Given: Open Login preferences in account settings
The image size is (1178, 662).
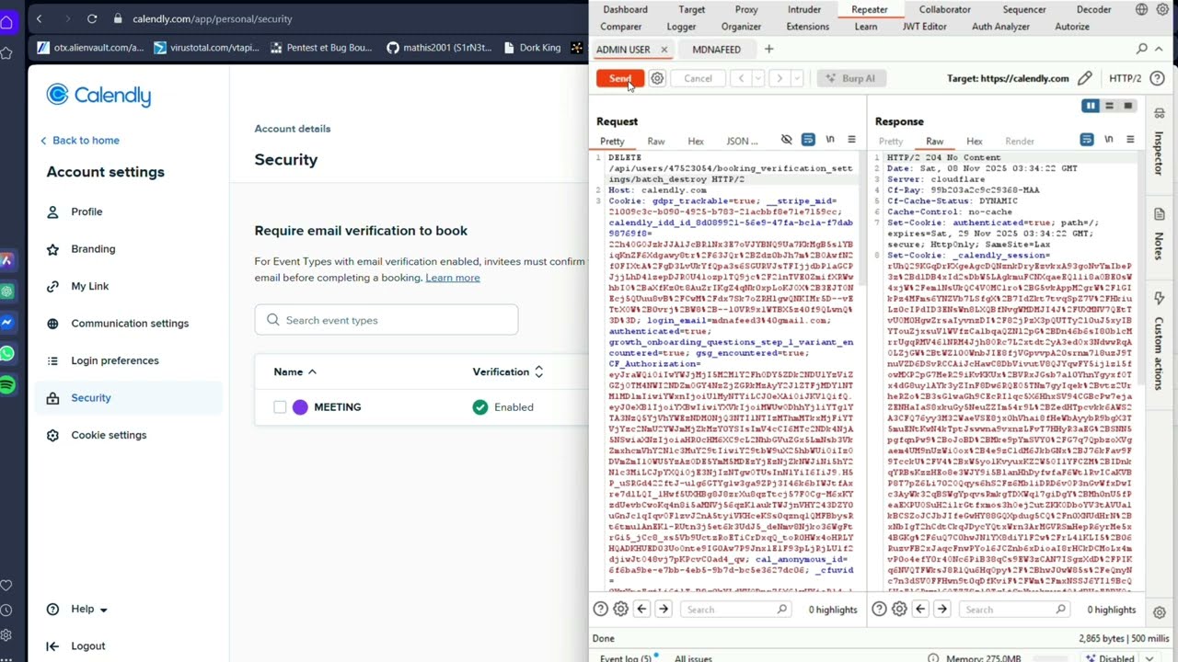Looking at the screenshot, I should click(x=115, y=360).
